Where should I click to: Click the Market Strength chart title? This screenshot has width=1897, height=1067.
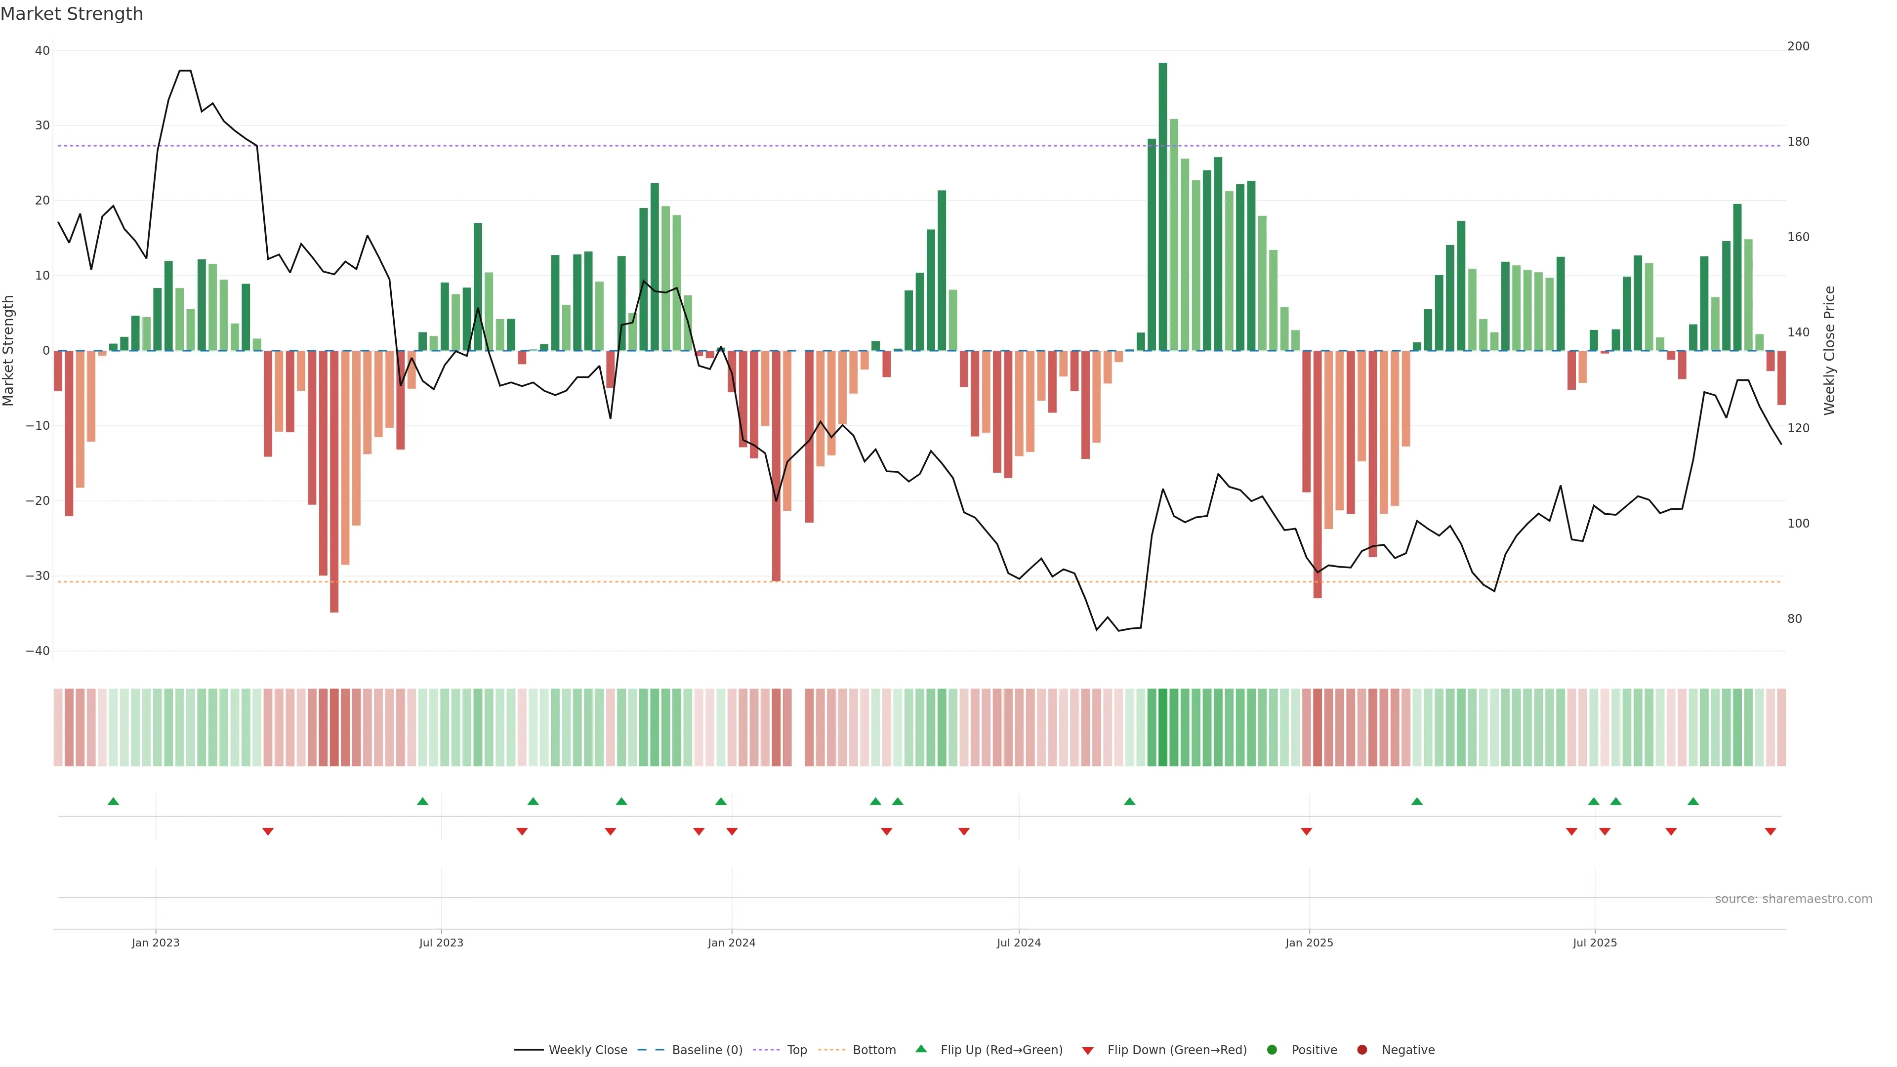pos(72,14)
